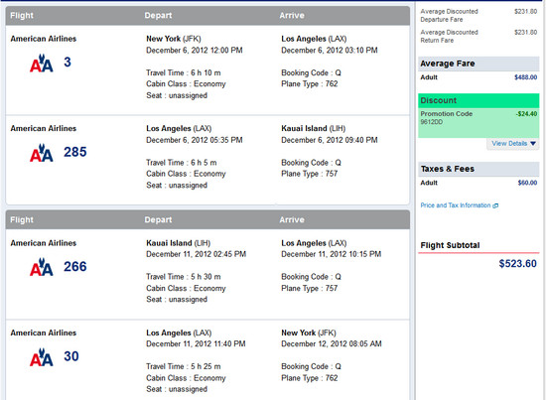The width and height of the screenshot is (546, 400).
Task: Click flight number 30
Action: point(71,356)
